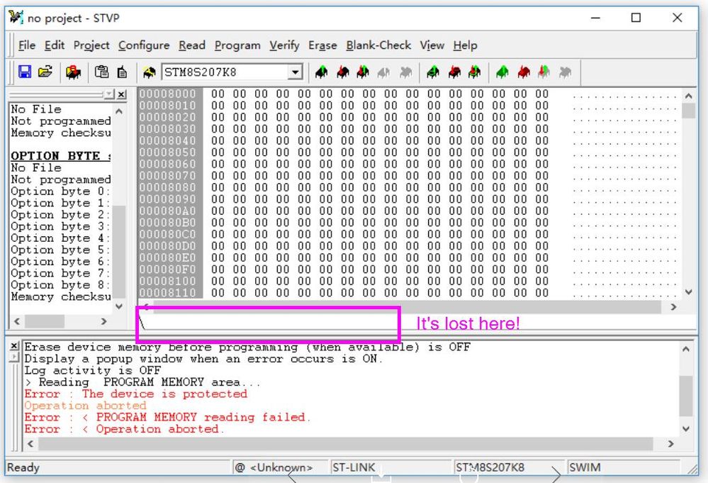Click the left info panel's scroll-up arrow
Image resolution: width=708 pixels, height=483 pixels.
[119, 111]
